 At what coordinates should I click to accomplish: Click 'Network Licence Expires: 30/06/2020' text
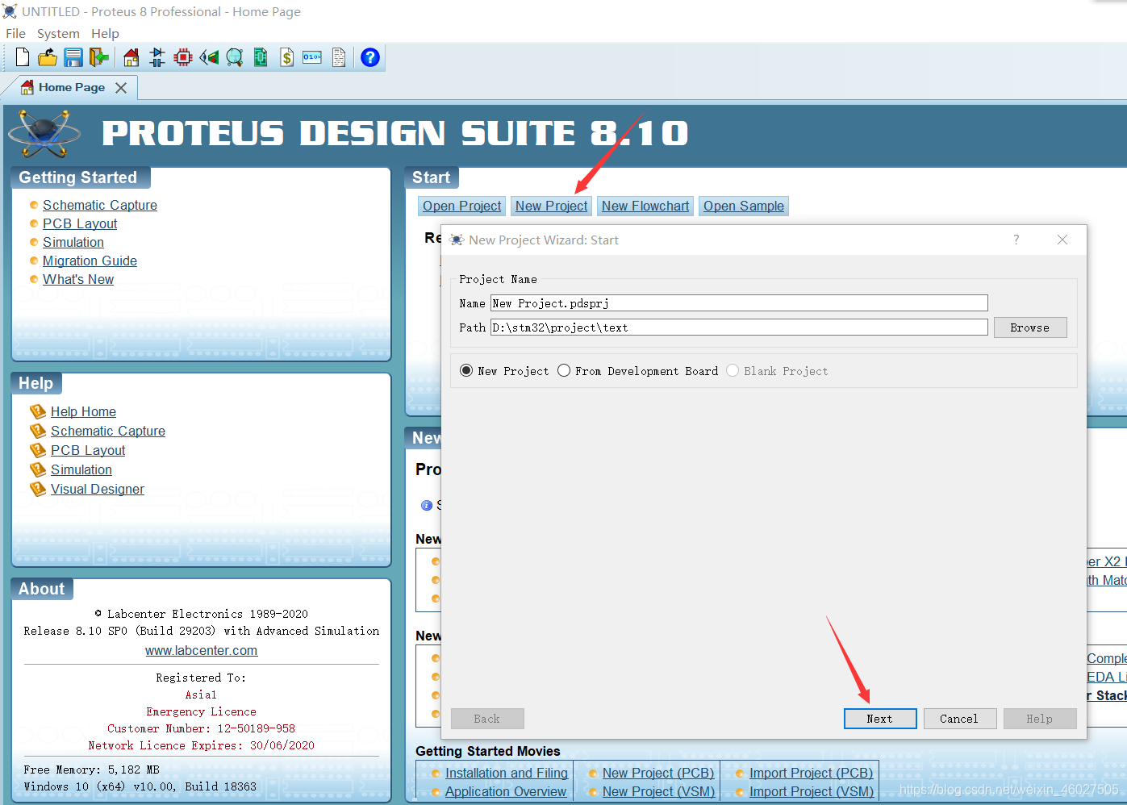point(201,745)
